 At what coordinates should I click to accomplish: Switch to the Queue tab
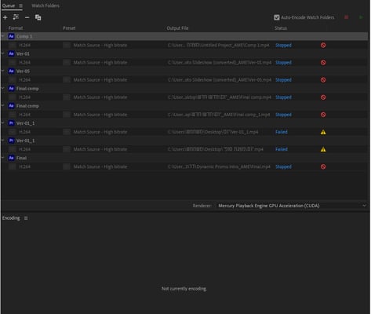[x=9, y=5]
